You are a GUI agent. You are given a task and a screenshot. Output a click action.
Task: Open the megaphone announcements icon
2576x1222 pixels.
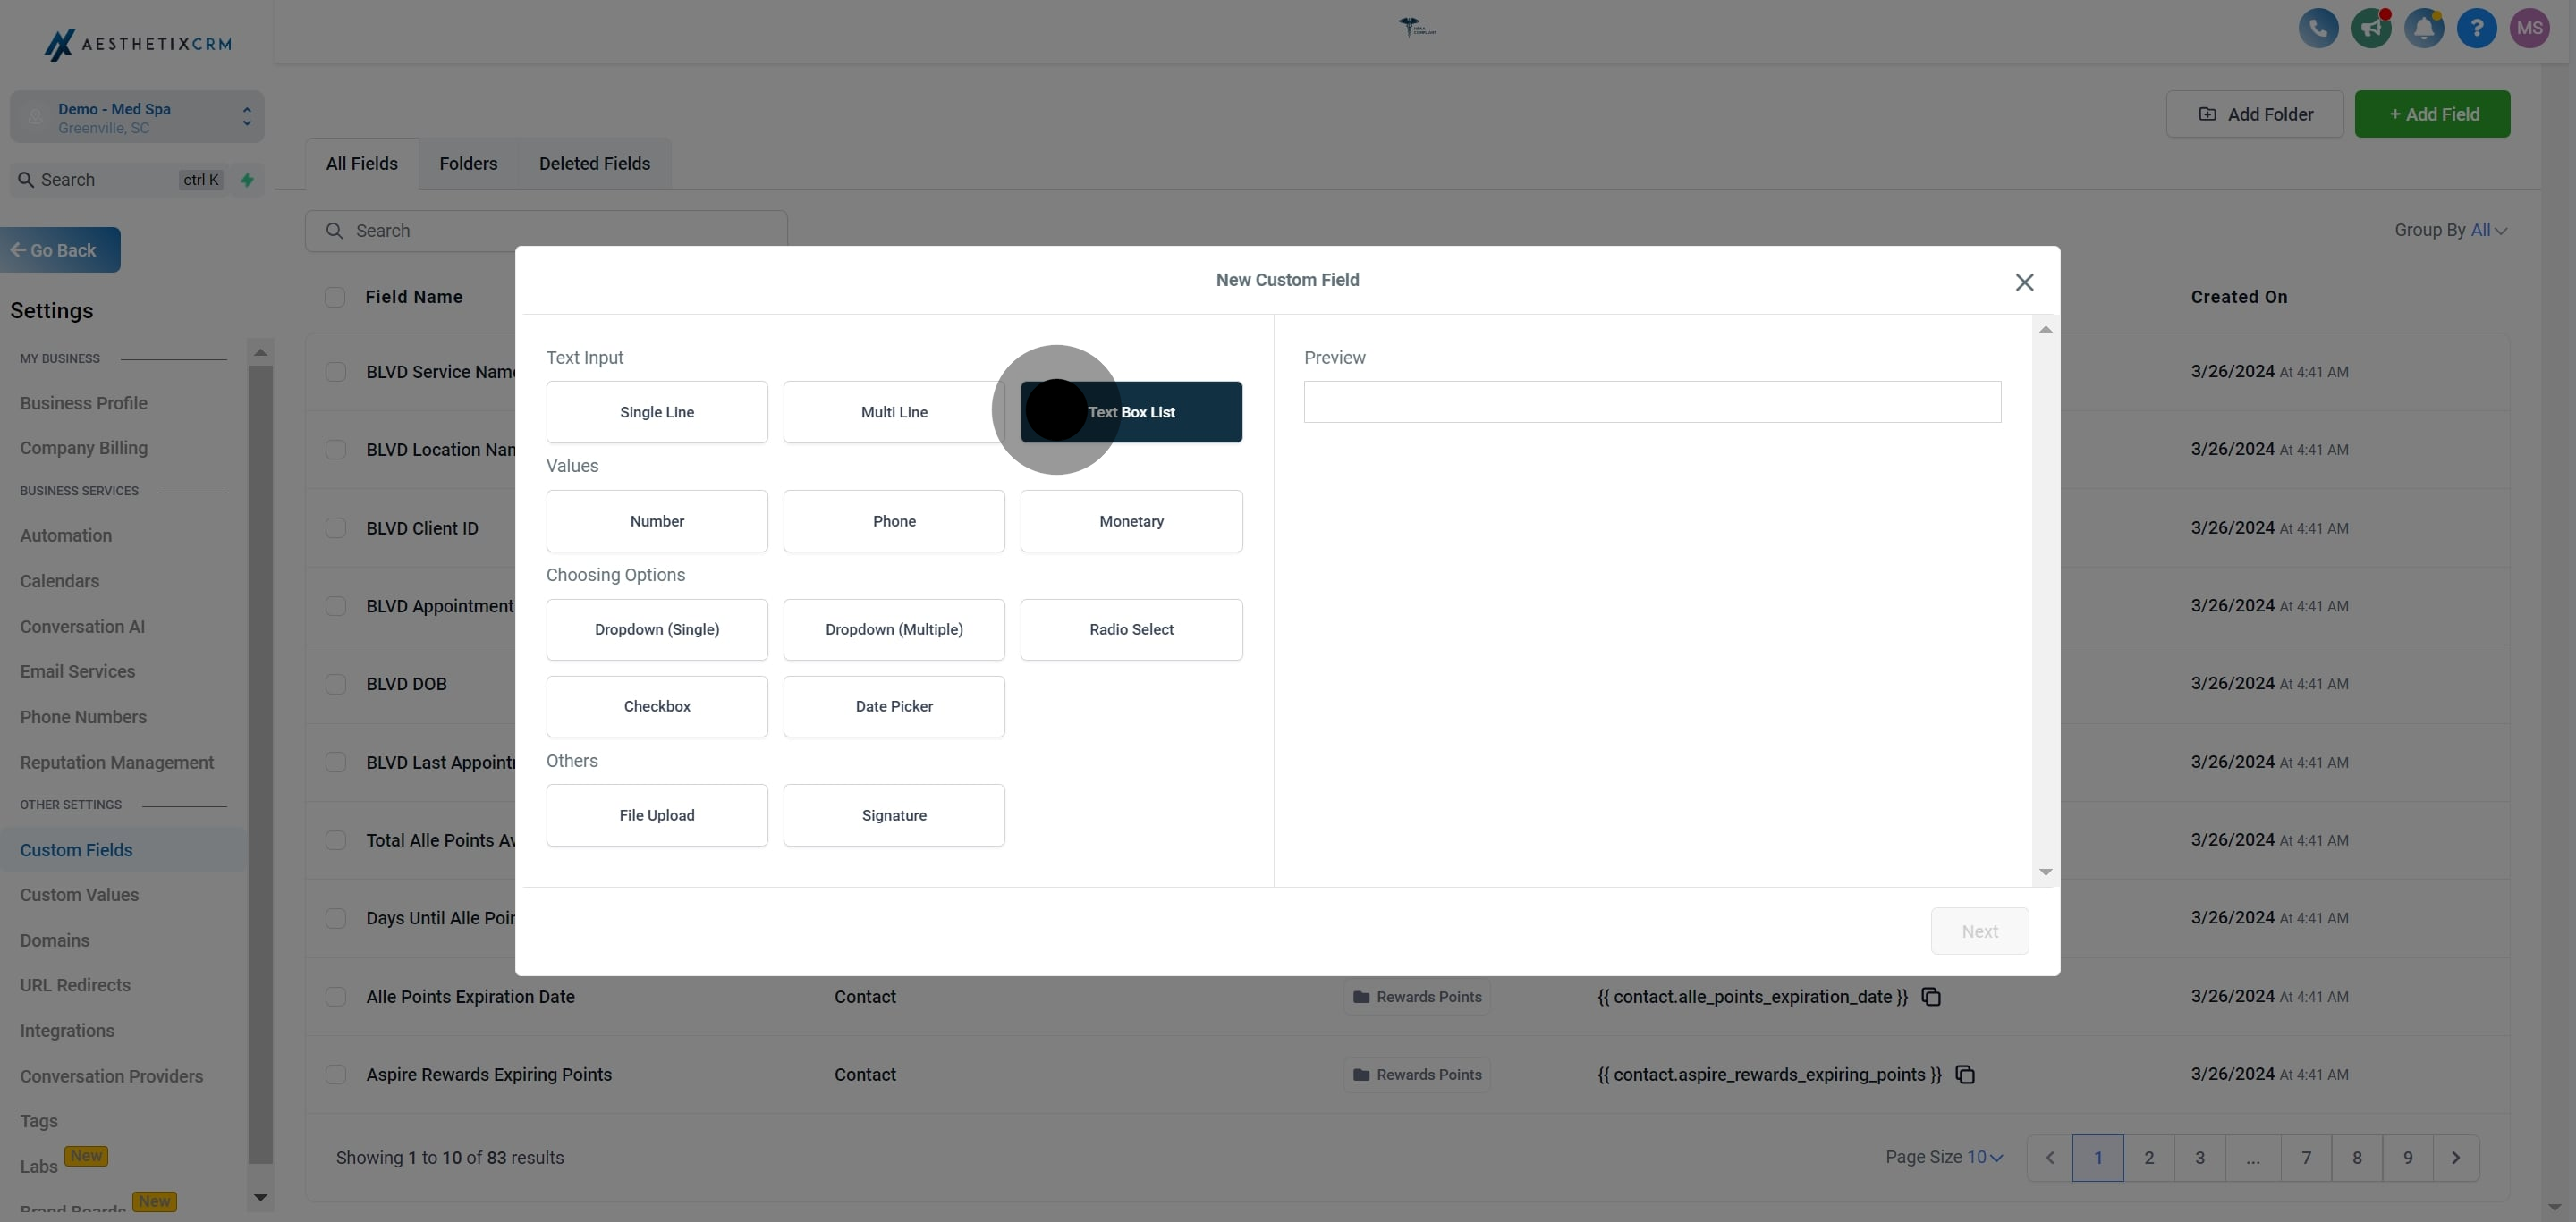pyautogui.click(x=2371, y=28)
